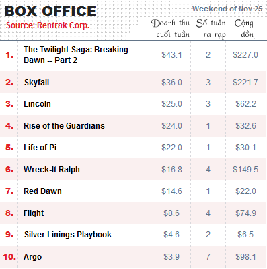
Task: Select the Weekend of Nov 25 label
Action: point(227,9)
